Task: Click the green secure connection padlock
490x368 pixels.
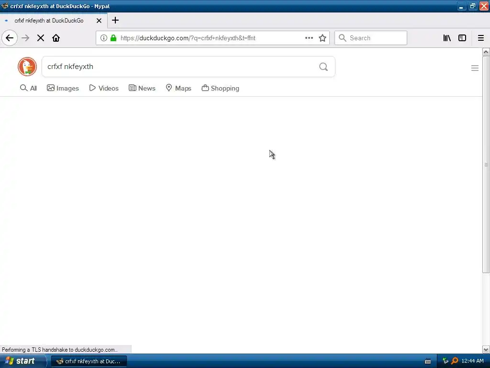Action: [x=113, y=38]
